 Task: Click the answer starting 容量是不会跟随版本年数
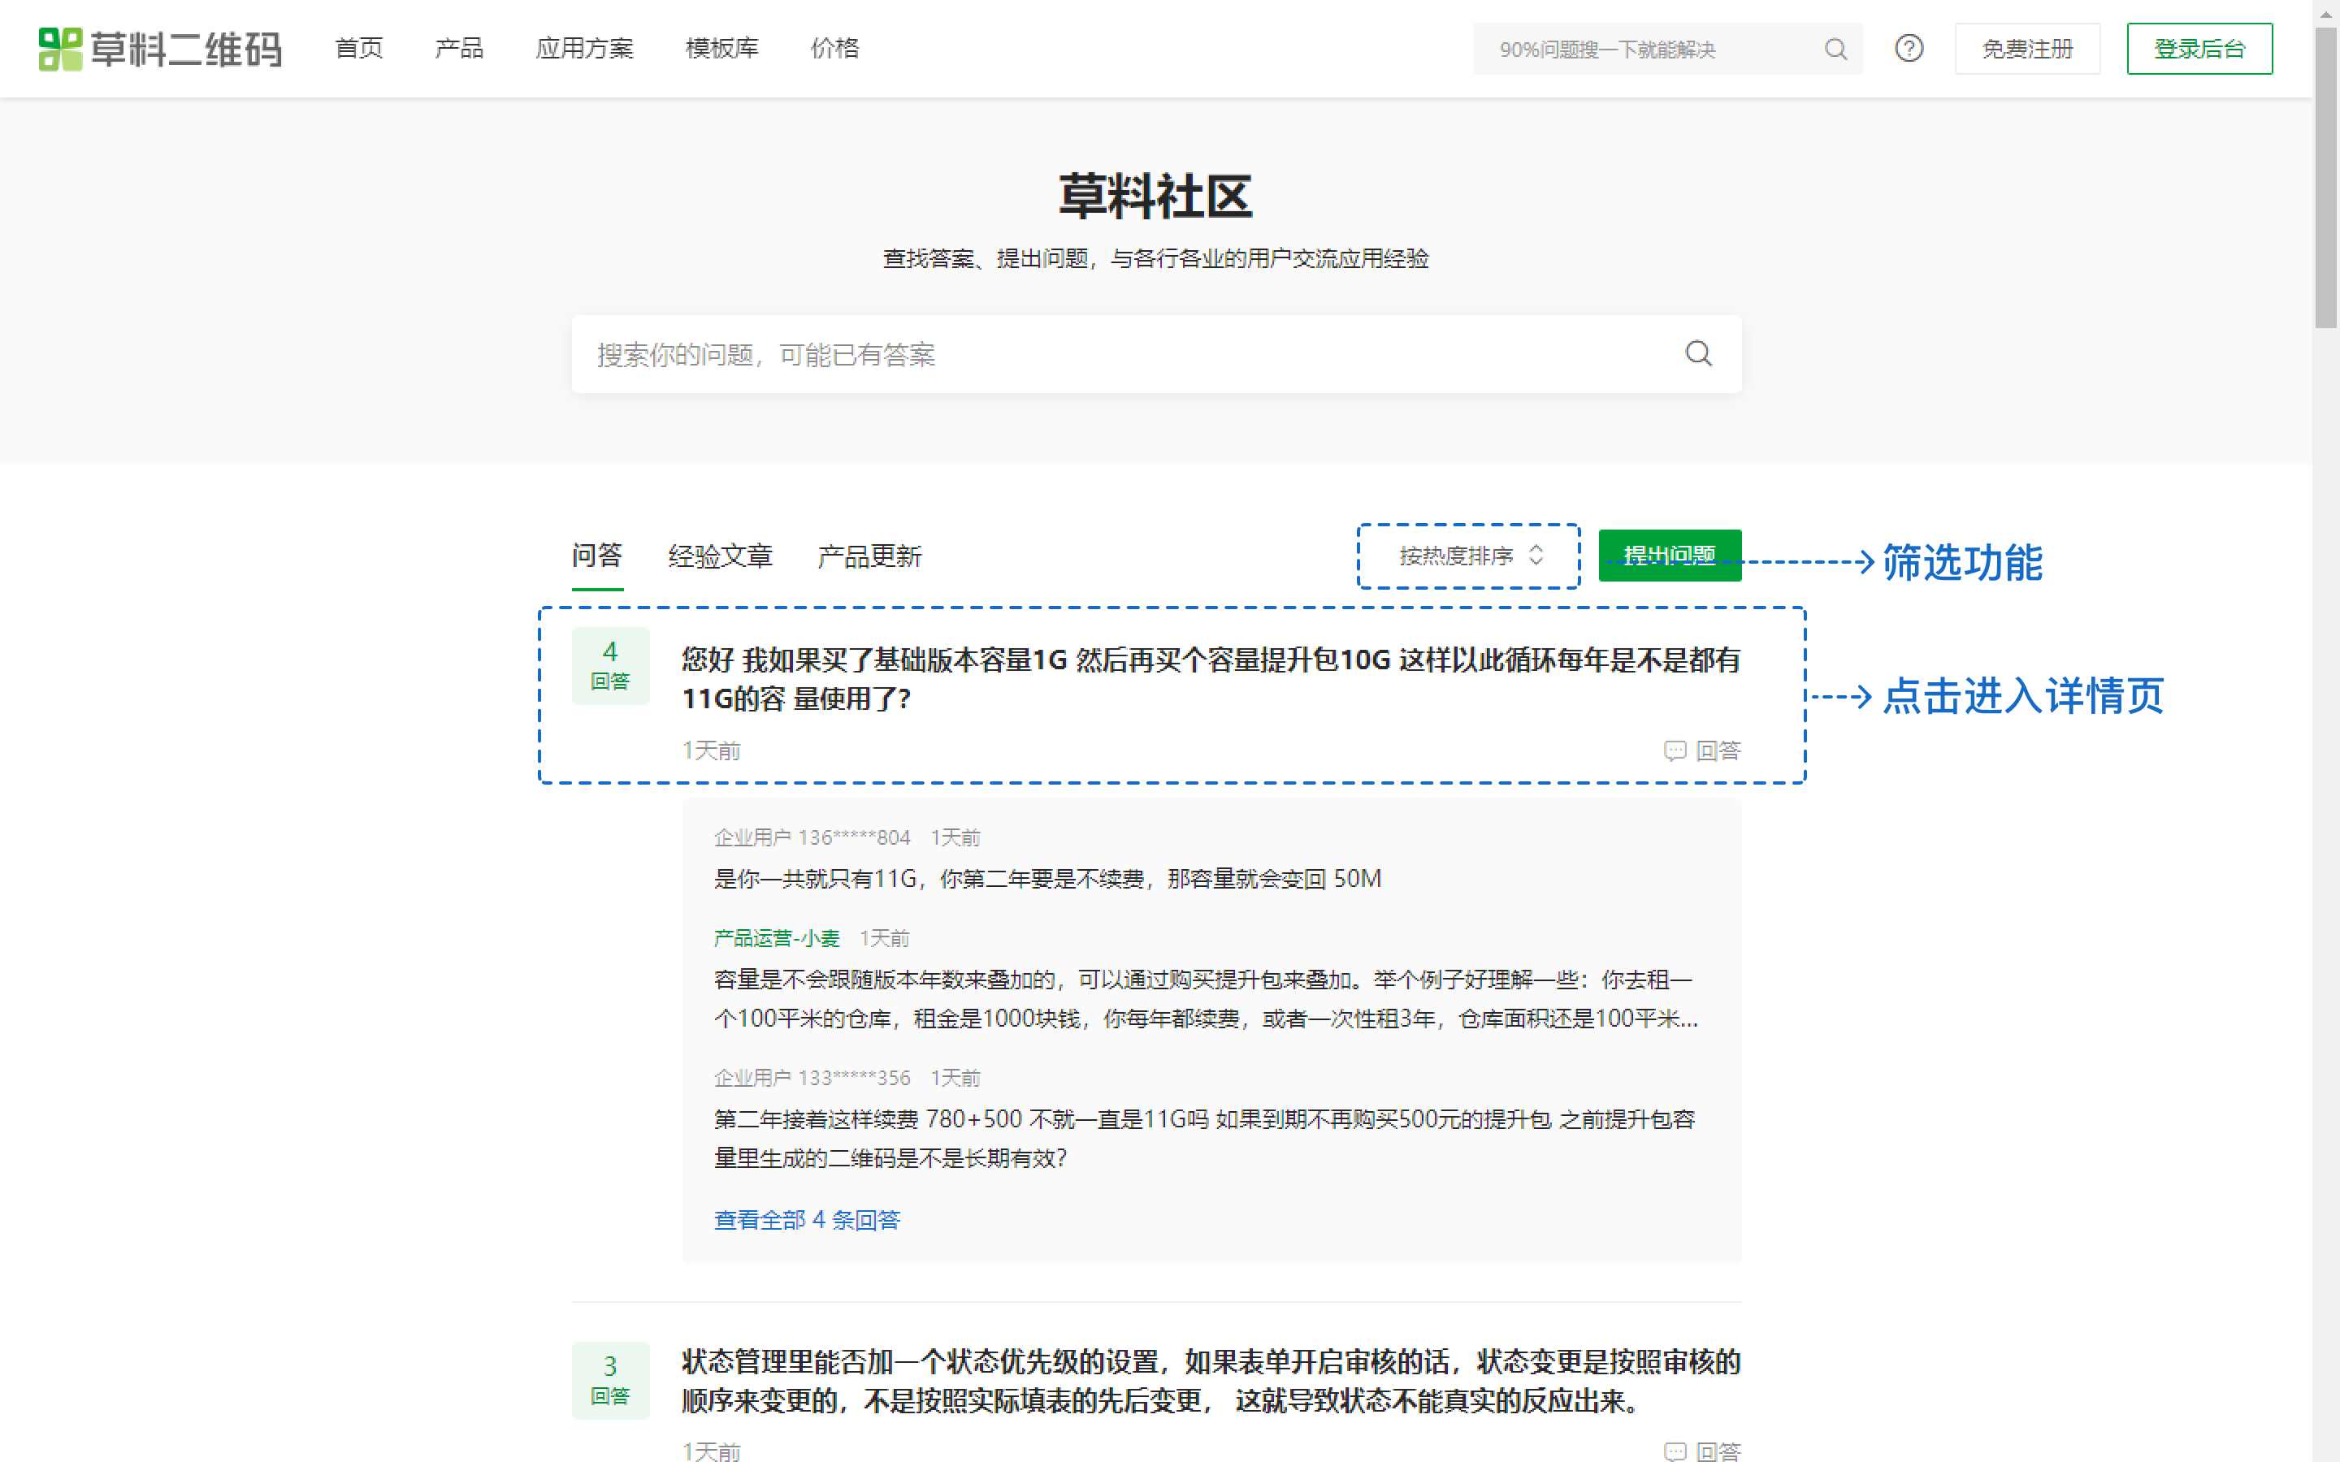1205,999
